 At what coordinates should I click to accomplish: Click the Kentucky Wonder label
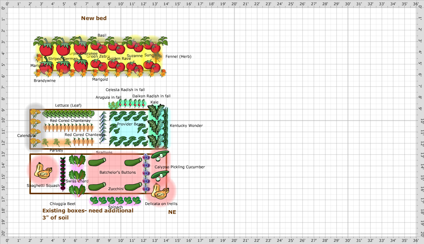tap(187, 126)
